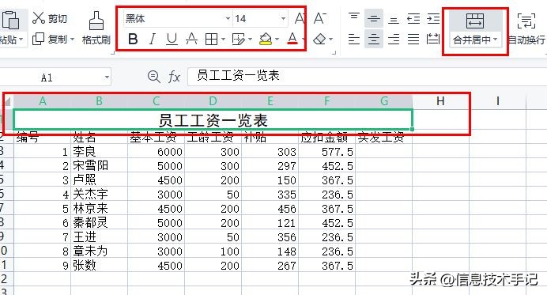Click deduction cell 577.5
Image resolution: width=547 pixels, height=295 pixels.
coord(326,151)
